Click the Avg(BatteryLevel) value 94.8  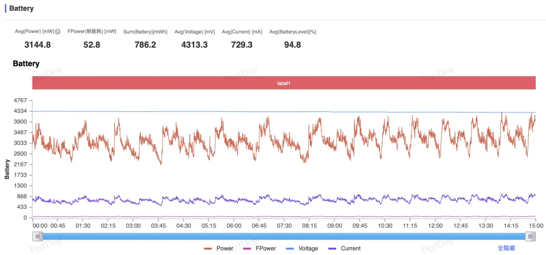click(x=292, y=45)
